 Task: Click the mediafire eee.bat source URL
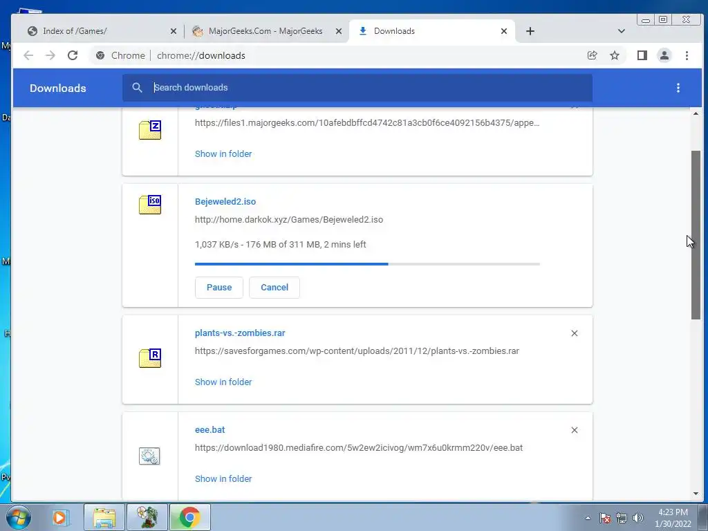point(359,448)
